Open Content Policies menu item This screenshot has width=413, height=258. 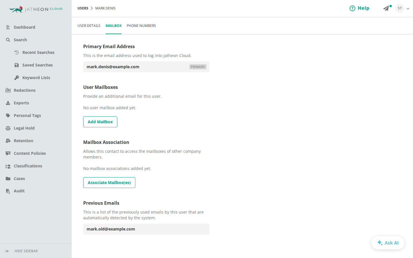(30, 153)
